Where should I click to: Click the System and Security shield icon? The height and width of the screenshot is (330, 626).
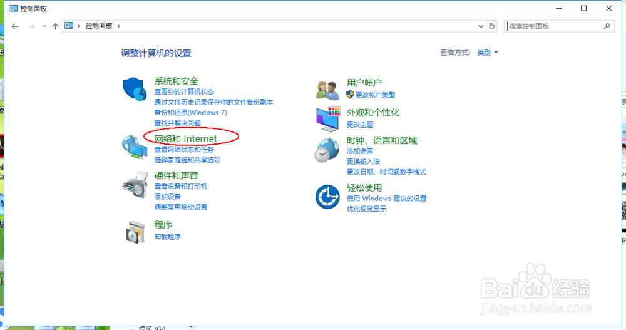tap(135, 89)
